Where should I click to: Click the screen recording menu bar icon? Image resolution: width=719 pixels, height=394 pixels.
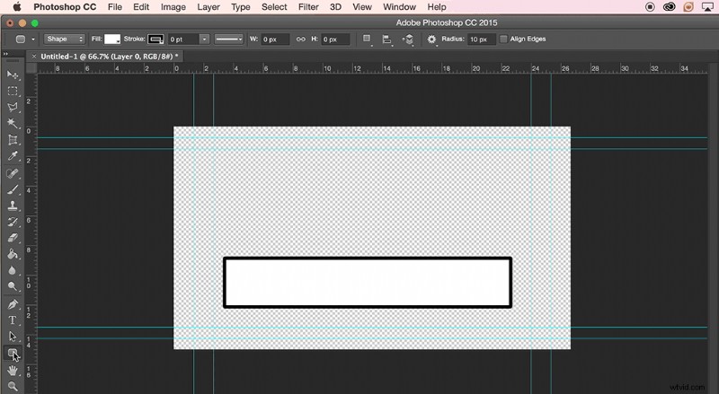(650, 7)
